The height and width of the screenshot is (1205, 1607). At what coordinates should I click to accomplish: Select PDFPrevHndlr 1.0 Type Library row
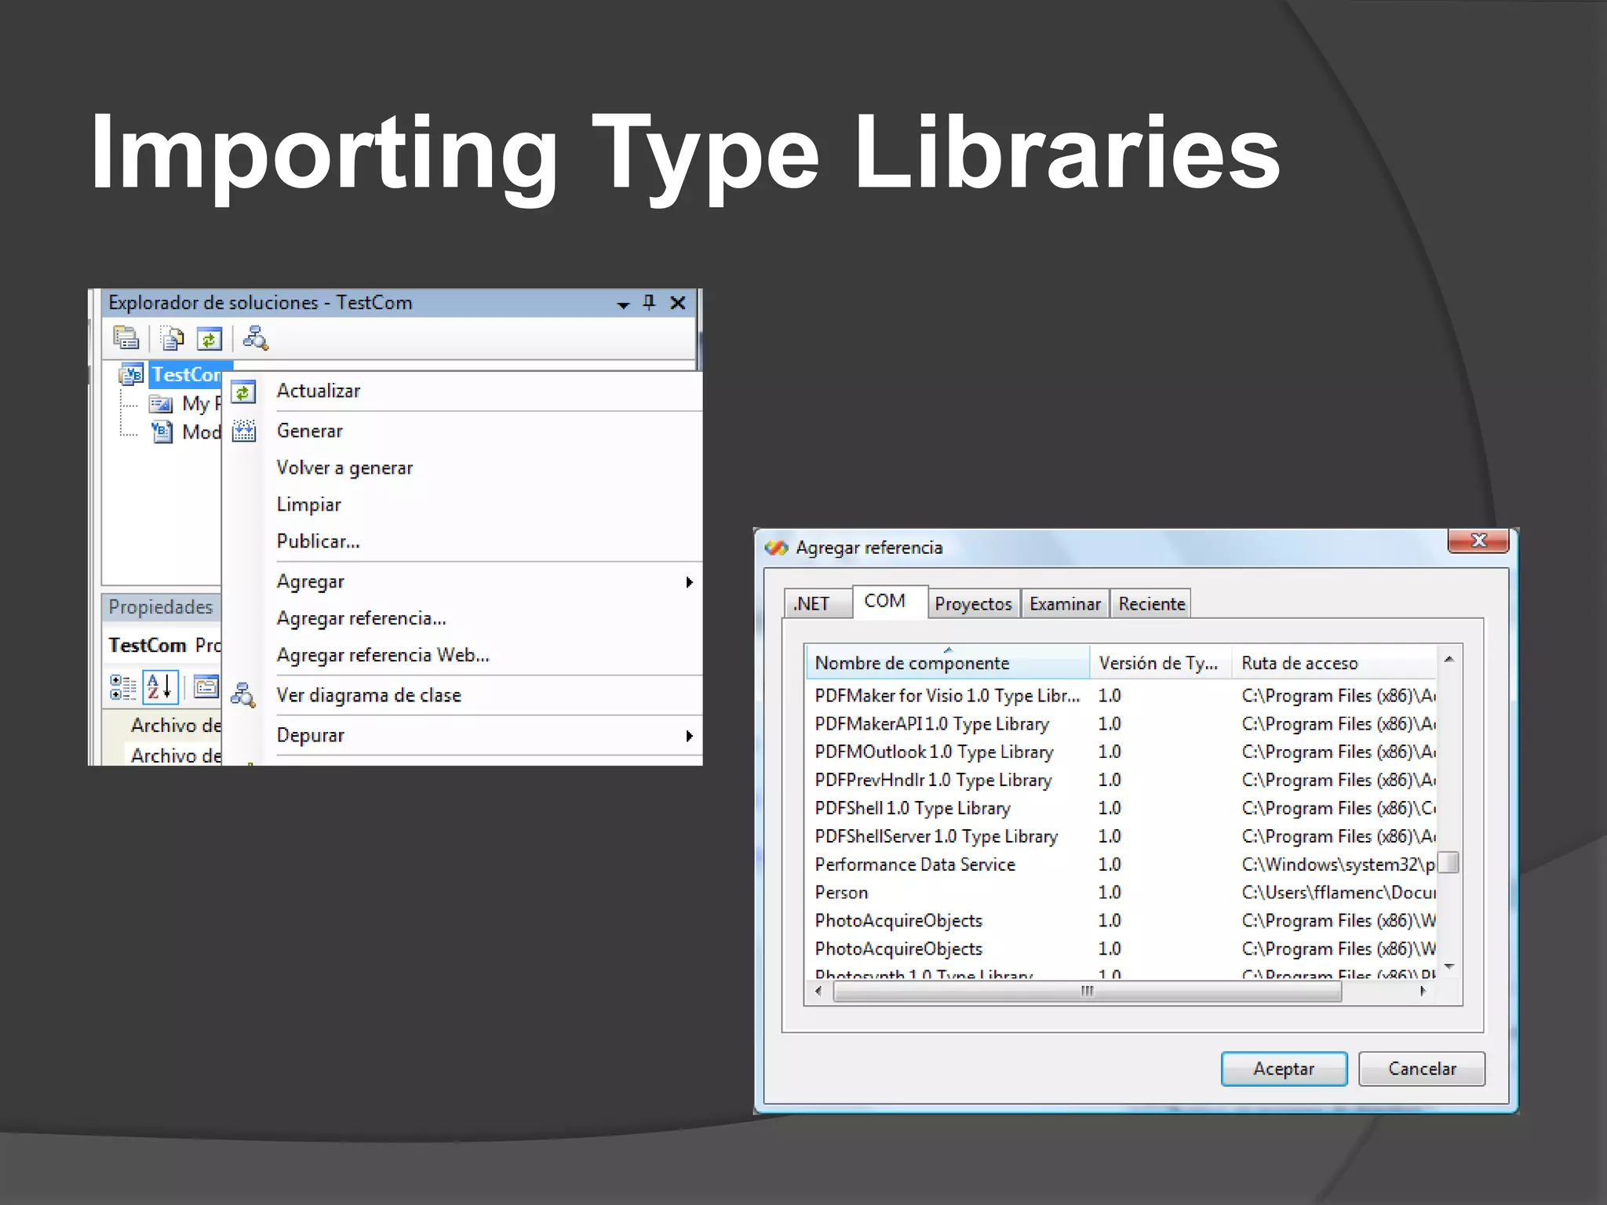[1121, 781]
